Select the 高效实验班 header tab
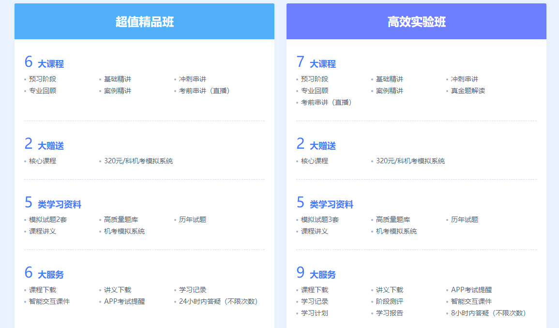Image resolution: width=559 pixels, height=328 pixels. tap(417, 20)
